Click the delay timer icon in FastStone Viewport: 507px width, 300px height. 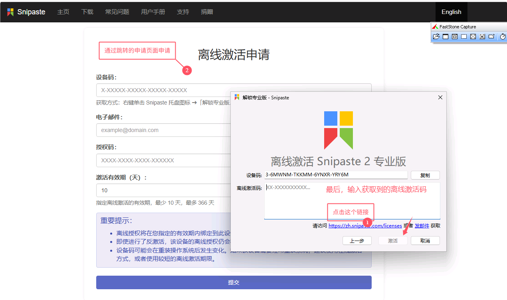point(503,37)
